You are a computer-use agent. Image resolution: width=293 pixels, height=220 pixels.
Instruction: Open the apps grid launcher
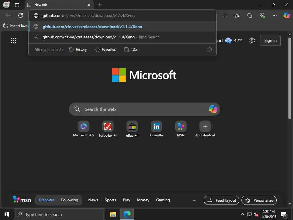14,40
